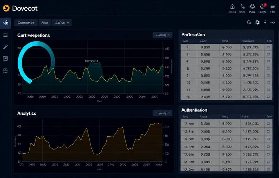Toggle the box in the last Porfecation row
This screenshot has height=178, width=279.
pyautogui.click(x=269, y=97)
